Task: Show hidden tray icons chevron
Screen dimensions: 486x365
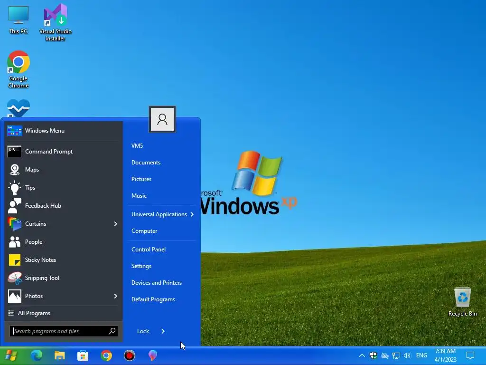Action: click(x=362, y=355)
